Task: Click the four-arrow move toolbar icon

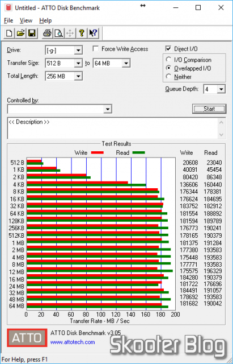Action: coord(70,33)
